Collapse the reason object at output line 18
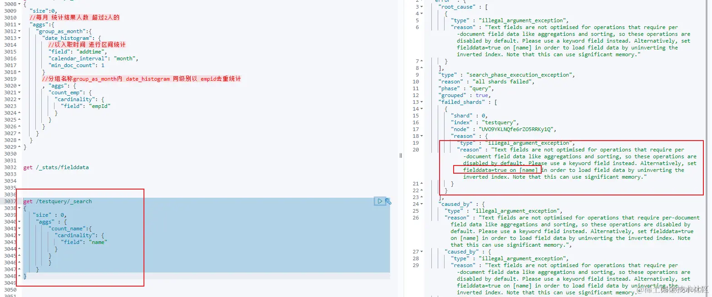712x297 pixels. click(422, 136)
